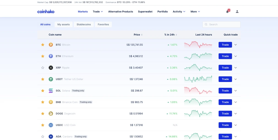Open the notifications bell icon

227,12
